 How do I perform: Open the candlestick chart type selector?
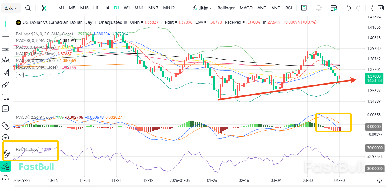tap(44, 8)
